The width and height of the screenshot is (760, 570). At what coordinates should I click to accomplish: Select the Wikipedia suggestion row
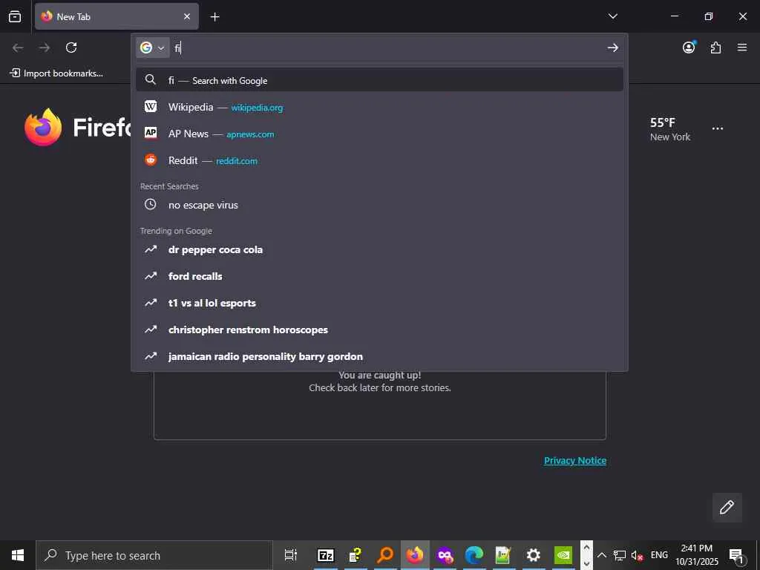coord(379,107)
